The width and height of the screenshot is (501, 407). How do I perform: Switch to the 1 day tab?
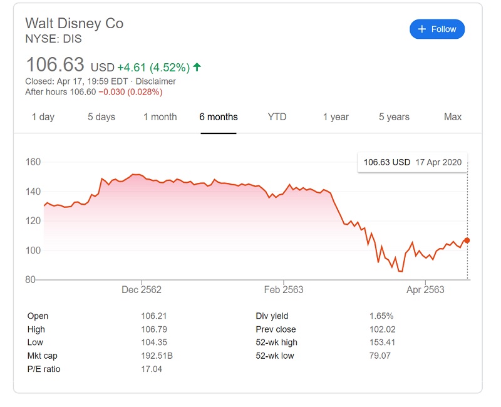click(43, 117)
